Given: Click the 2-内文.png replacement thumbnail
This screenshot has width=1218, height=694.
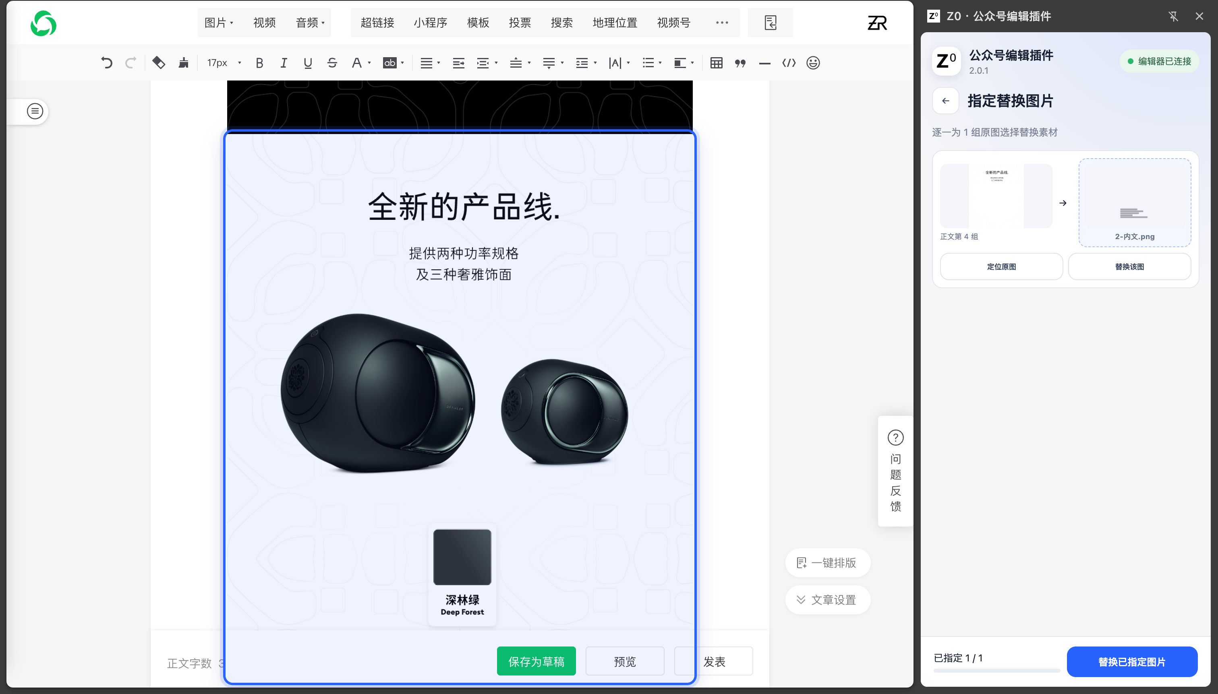Looking at the screenshot, I should pyautogui.click(x=1135, y=202).
